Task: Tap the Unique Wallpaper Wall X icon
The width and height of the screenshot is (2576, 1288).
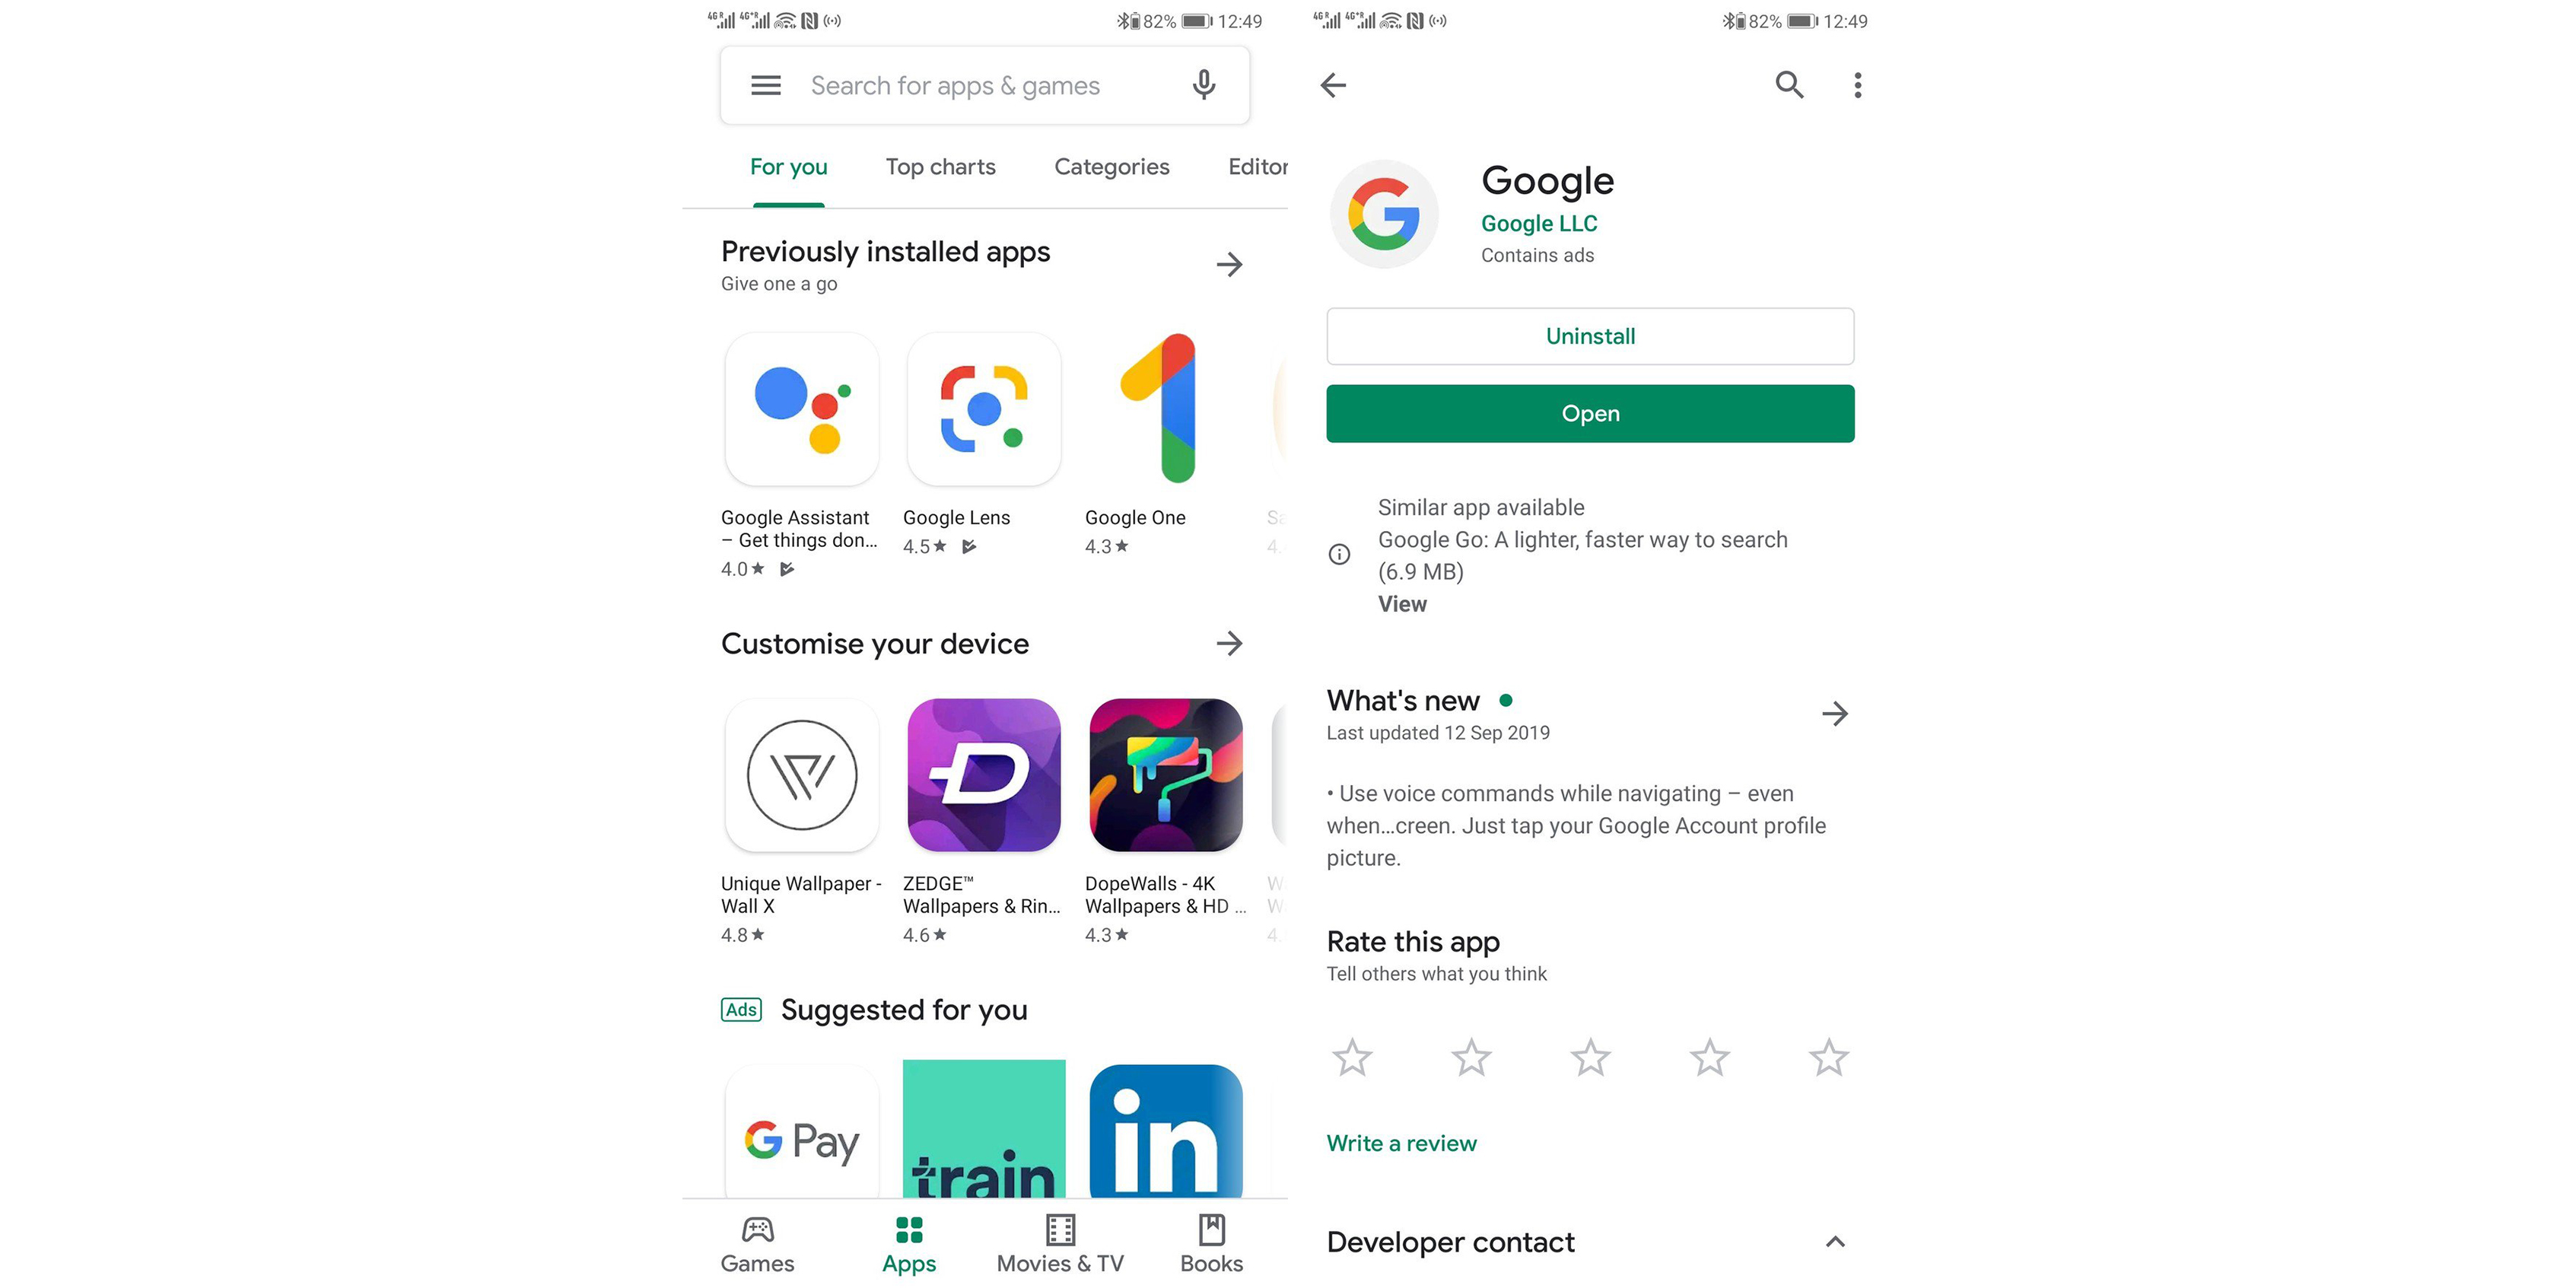Action: (x=800, y=774)
